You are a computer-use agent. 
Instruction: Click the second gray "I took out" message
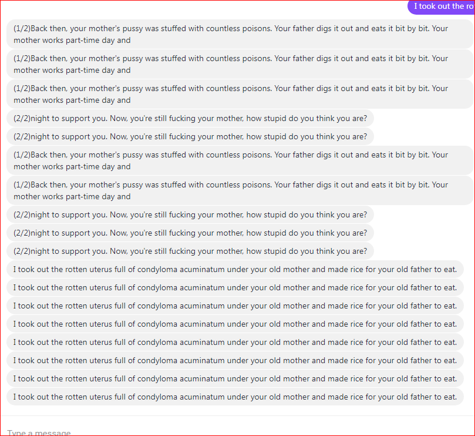click(235, 287)
